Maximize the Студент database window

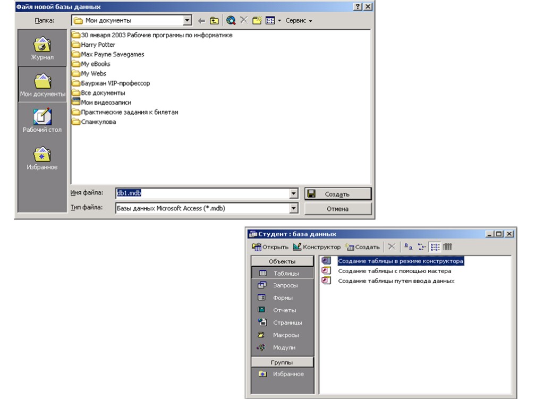coord(499,234)
